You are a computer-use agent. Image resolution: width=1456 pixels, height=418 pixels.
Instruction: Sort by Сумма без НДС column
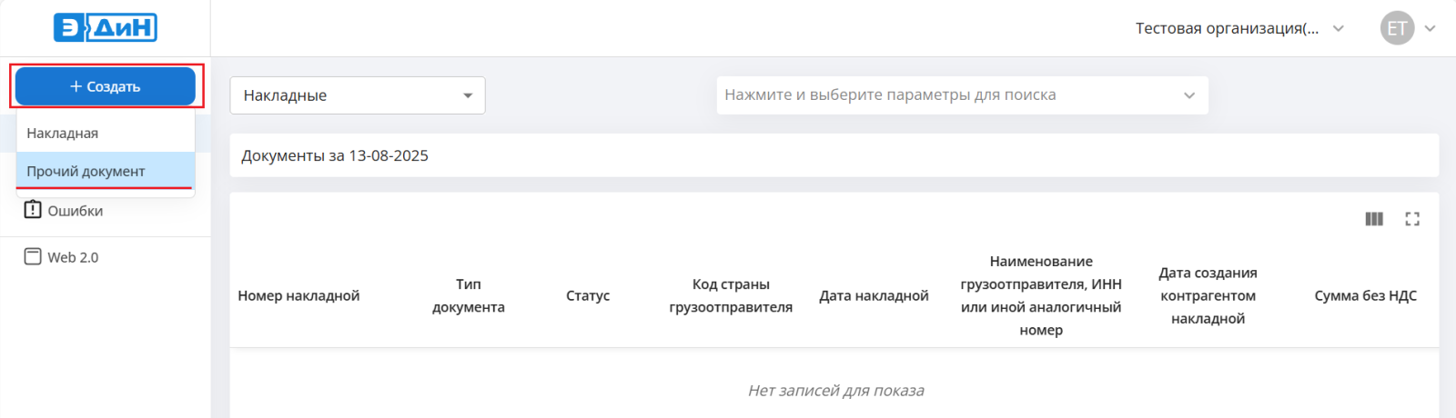point(1365,295)
